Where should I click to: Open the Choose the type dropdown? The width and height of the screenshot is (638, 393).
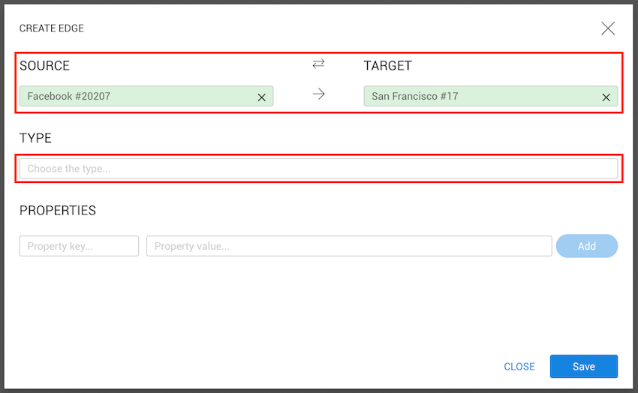coord(318,169)
